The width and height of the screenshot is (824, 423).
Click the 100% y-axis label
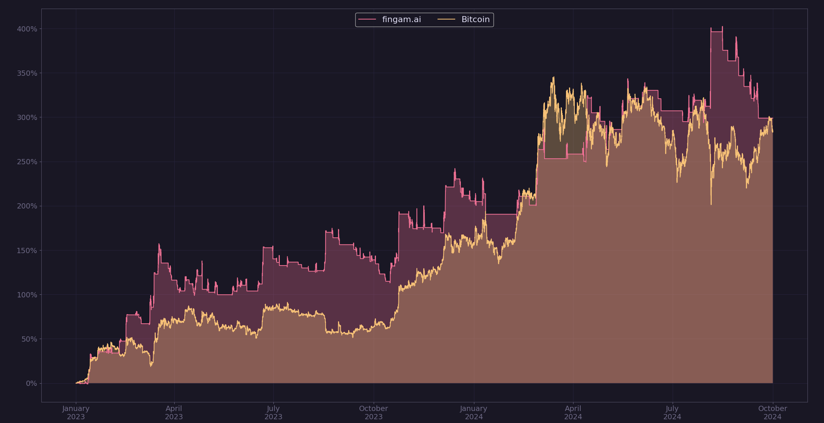tap(27, 295)
